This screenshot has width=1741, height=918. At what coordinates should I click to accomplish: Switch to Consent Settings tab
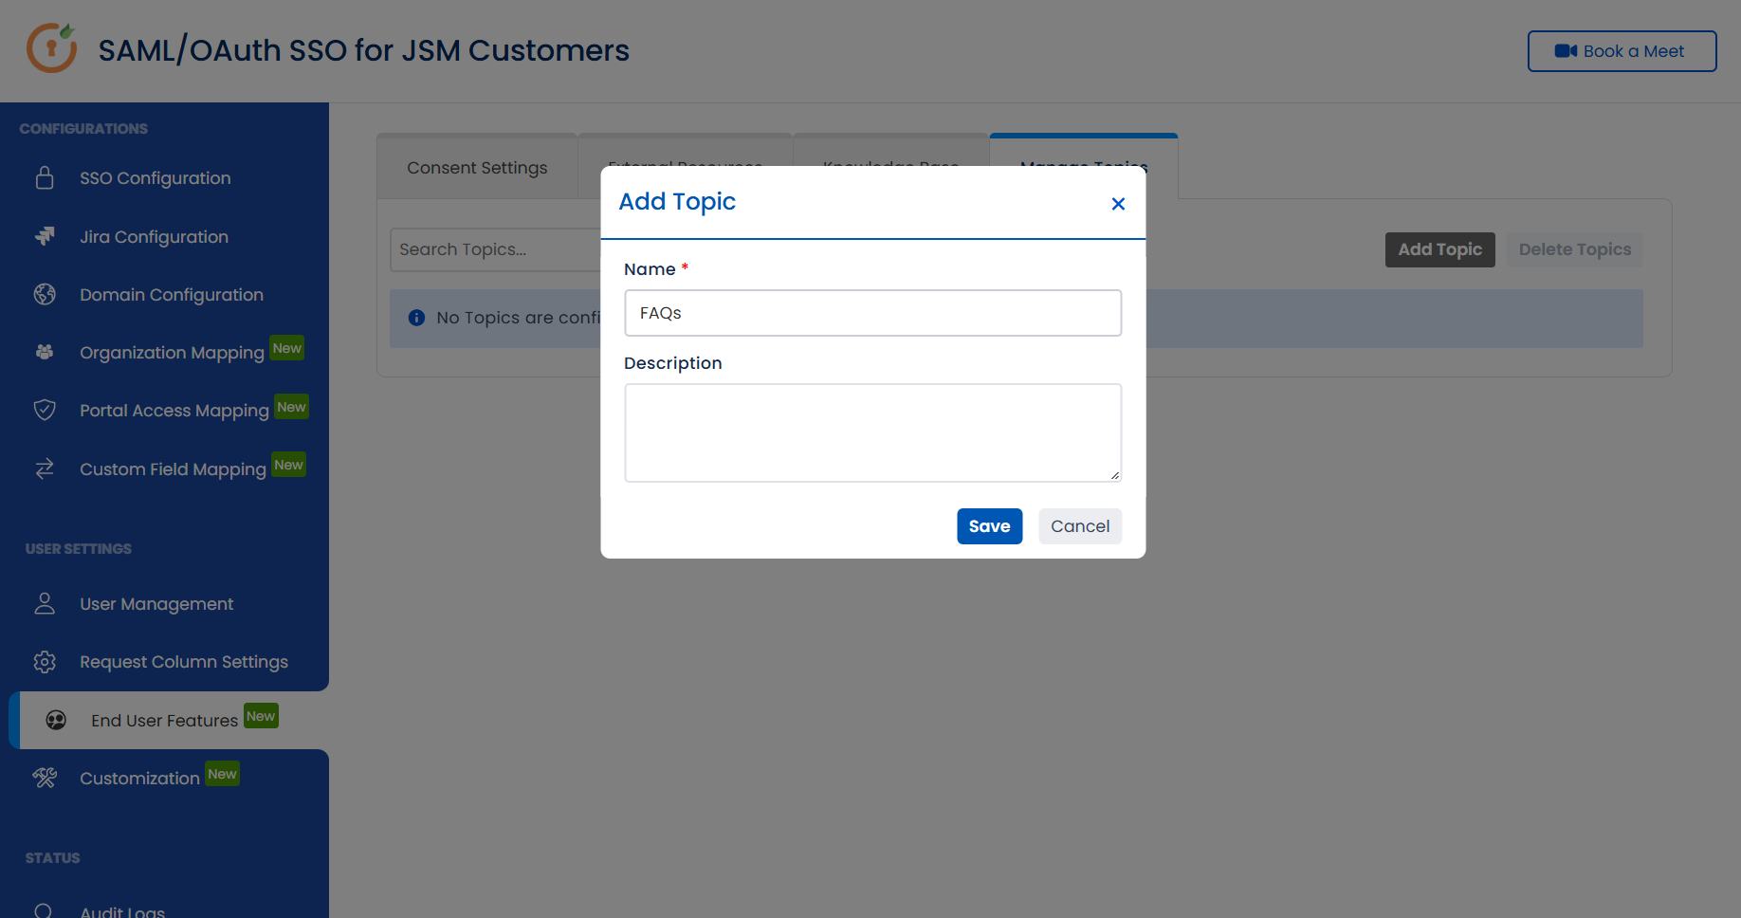(477, 168)
